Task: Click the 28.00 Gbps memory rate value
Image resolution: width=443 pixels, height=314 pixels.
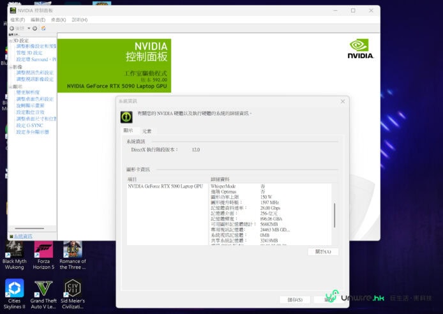Action: pos(271,208)
